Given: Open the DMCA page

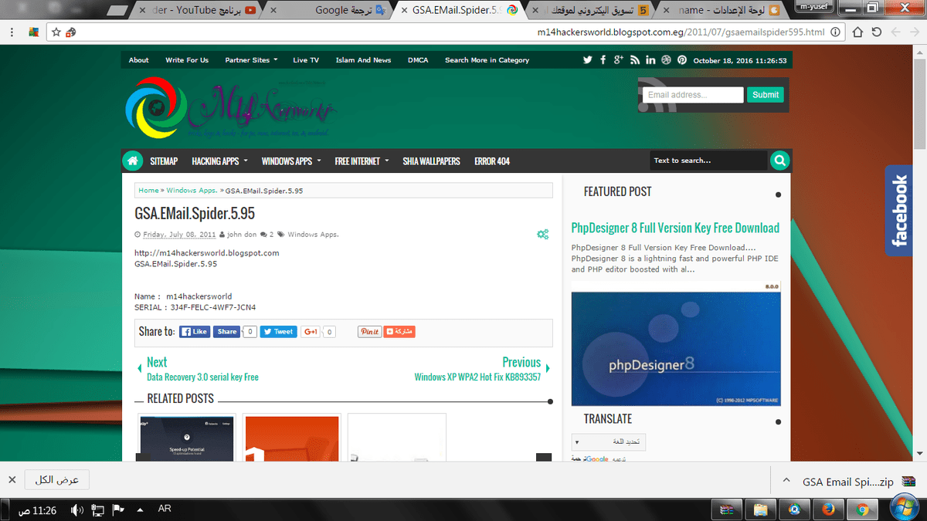Looking at the screenshot, I should point(418,60).
